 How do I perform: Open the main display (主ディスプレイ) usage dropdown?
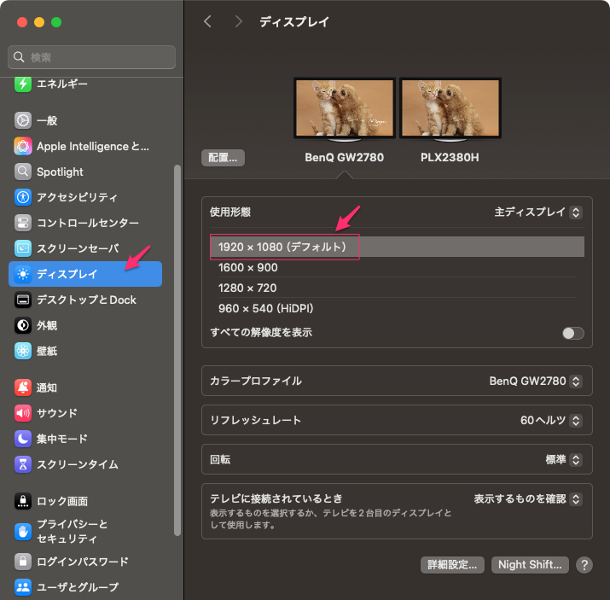click(538, 212)
